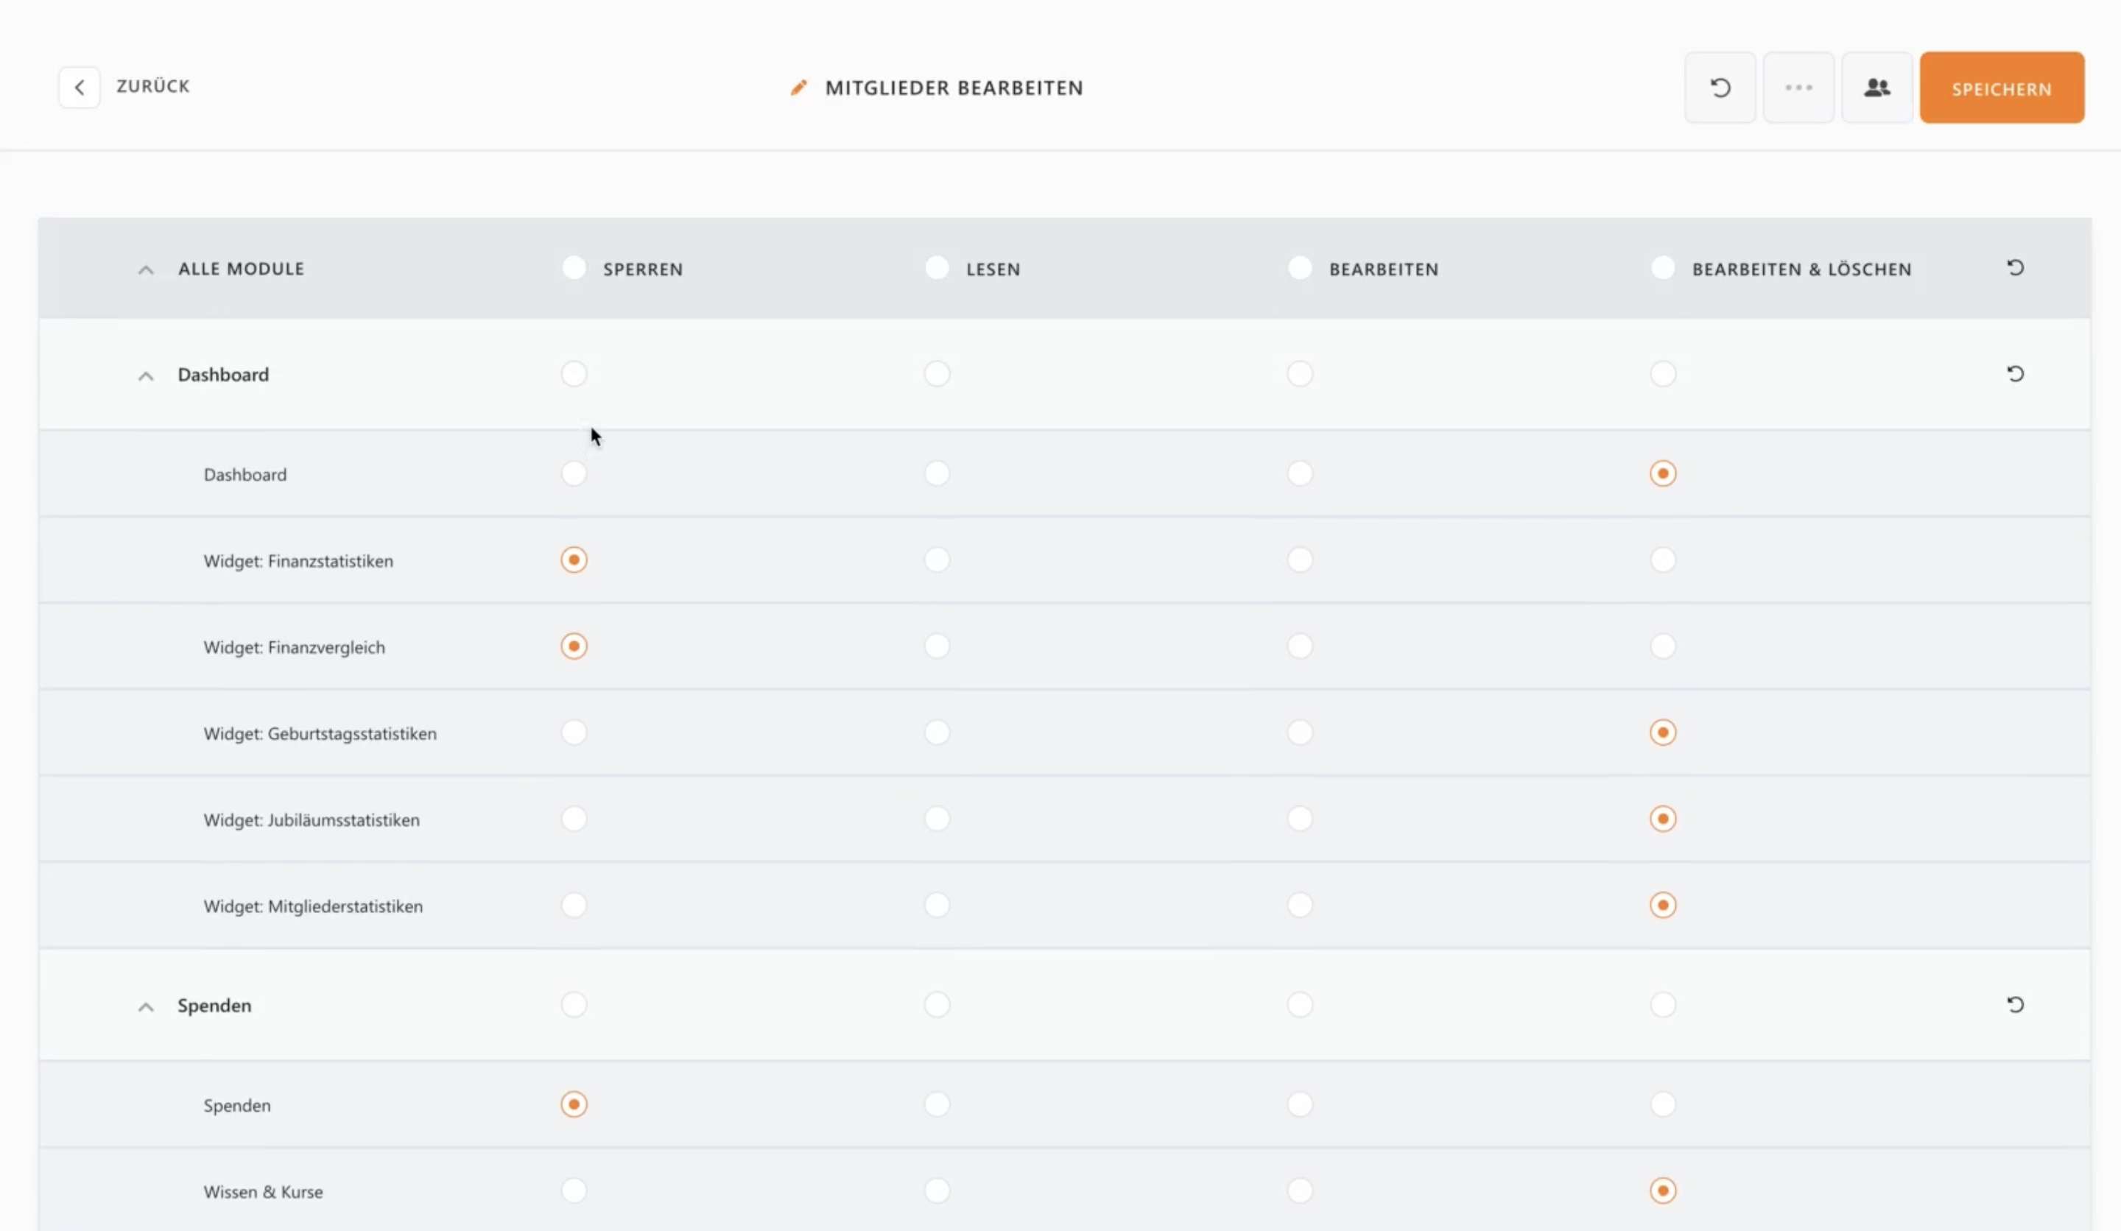Set Dashboard sub-item to Lesen
The width and height of the screenshot is (2121, 1231).
[937, 473]
